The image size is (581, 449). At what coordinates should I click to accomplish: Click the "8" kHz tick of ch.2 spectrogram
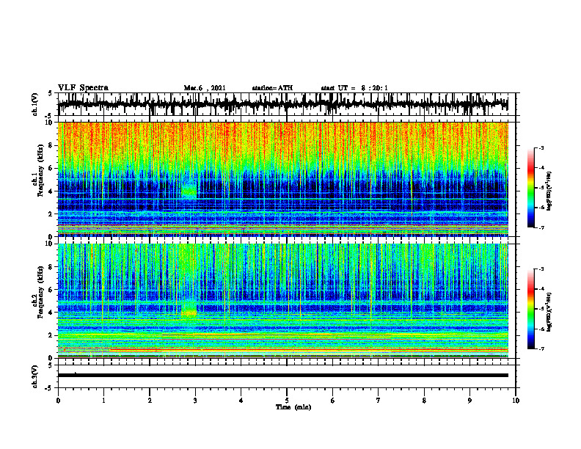[51, 267]
